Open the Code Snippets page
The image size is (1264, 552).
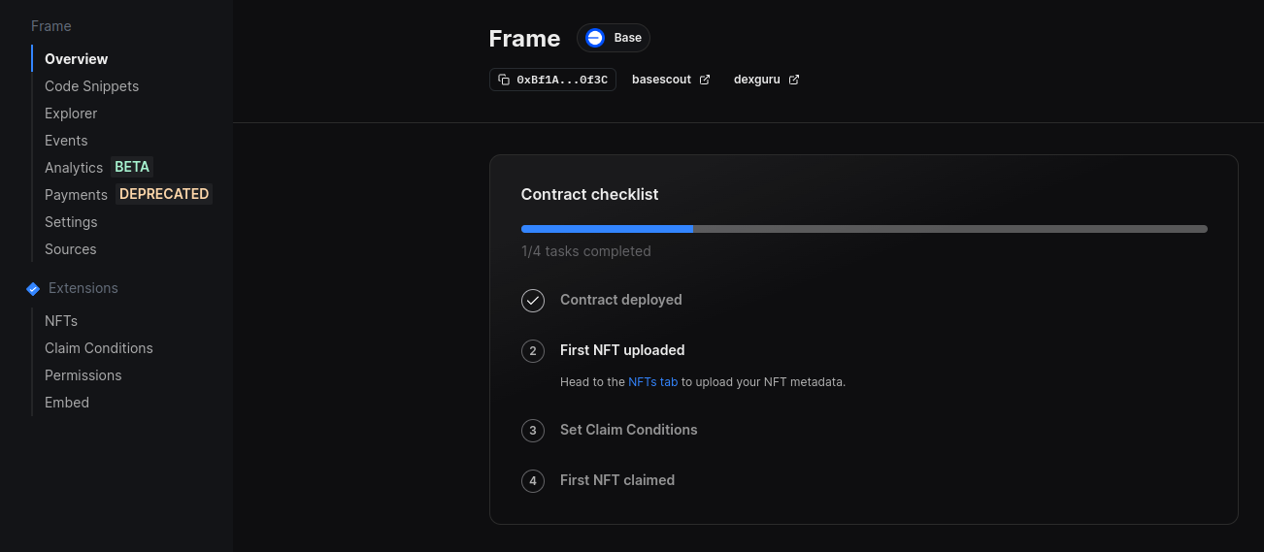point(91,86)
